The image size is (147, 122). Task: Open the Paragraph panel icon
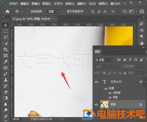[x=141, y=37]
